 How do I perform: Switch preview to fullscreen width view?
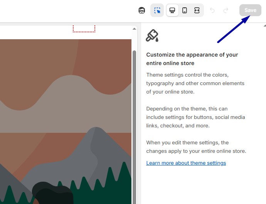[197, 10]
